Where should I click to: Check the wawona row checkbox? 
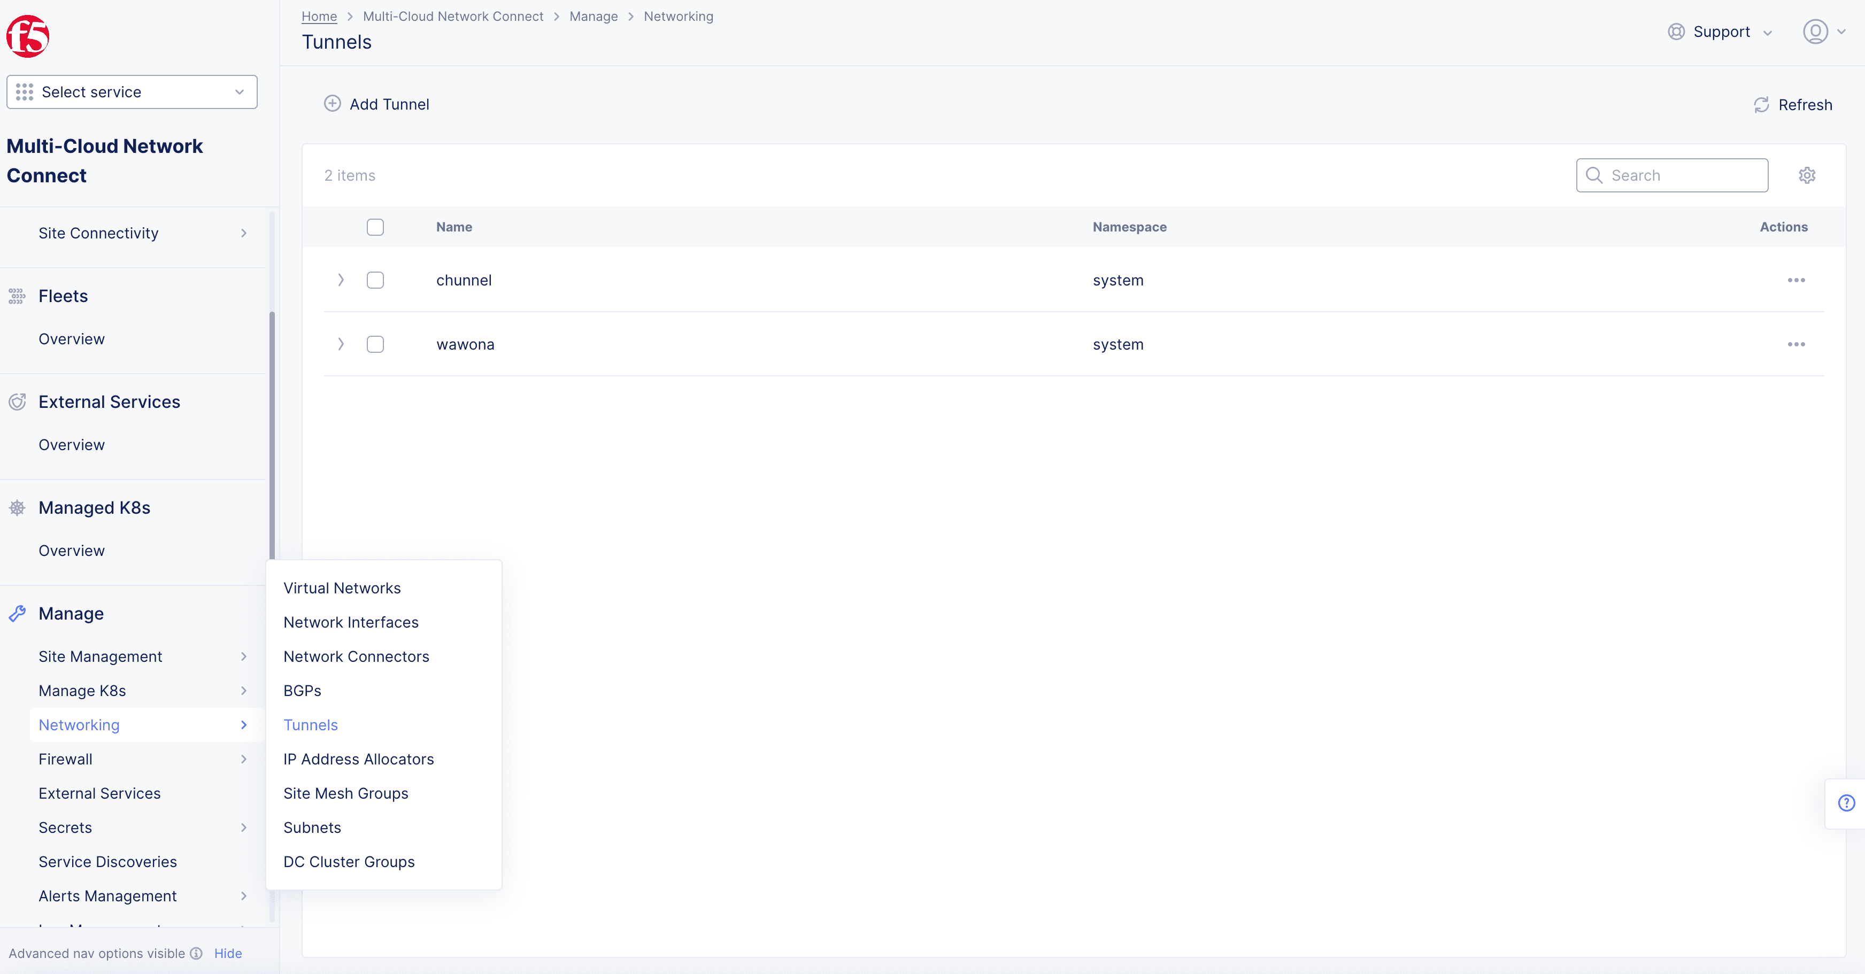click(x=375, y=344)
